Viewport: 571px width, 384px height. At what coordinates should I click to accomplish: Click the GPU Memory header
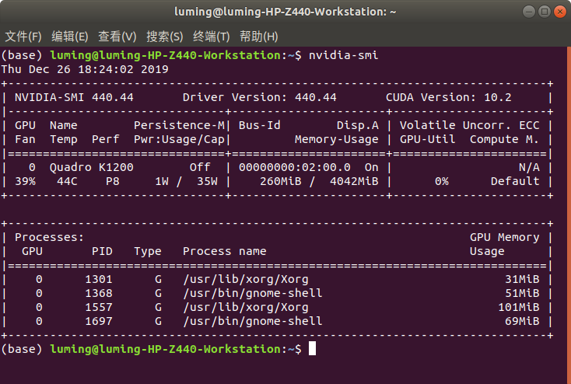click(504, 237)
